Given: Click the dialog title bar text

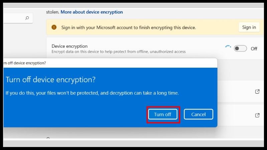Looking at the screenshot, I should click(x=25, y=63).
